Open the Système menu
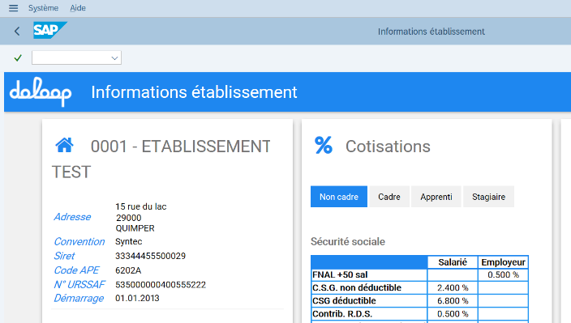This screenshot has height=323, width=571. tap(43, 8)
